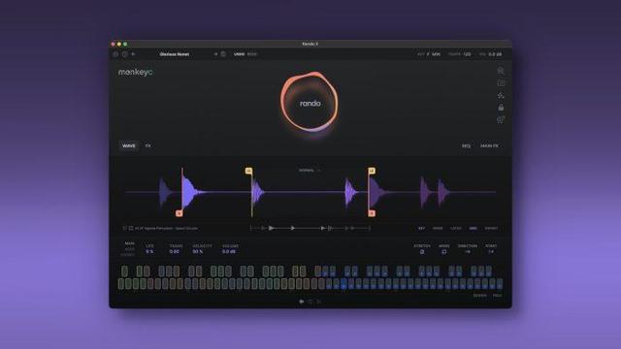Screen dimensions: 621x349
Task: Click the highlighted blue key on keyboard
Action: click(343, 284)
